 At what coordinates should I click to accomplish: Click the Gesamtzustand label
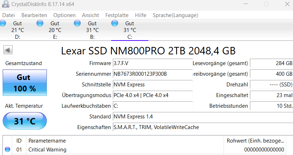[23, 63]
